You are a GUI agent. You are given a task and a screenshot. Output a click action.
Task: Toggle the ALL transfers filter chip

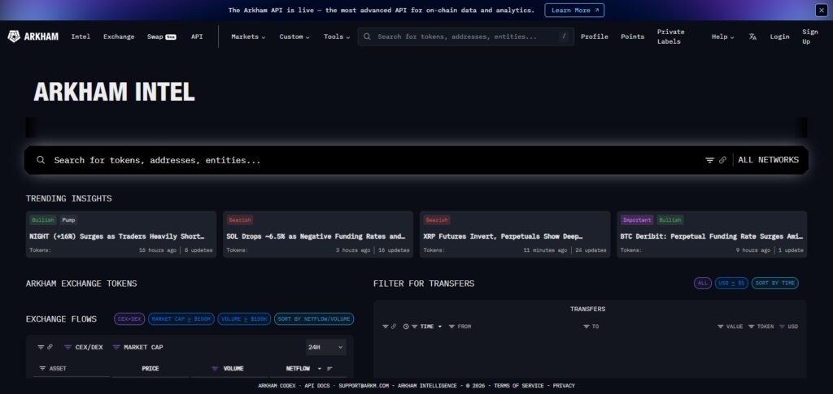coord(703,284)
